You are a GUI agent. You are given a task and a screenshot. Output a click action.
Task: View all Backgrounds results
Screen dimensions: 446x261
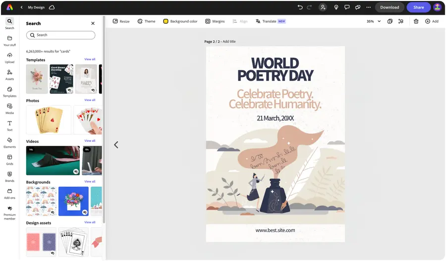90,181
